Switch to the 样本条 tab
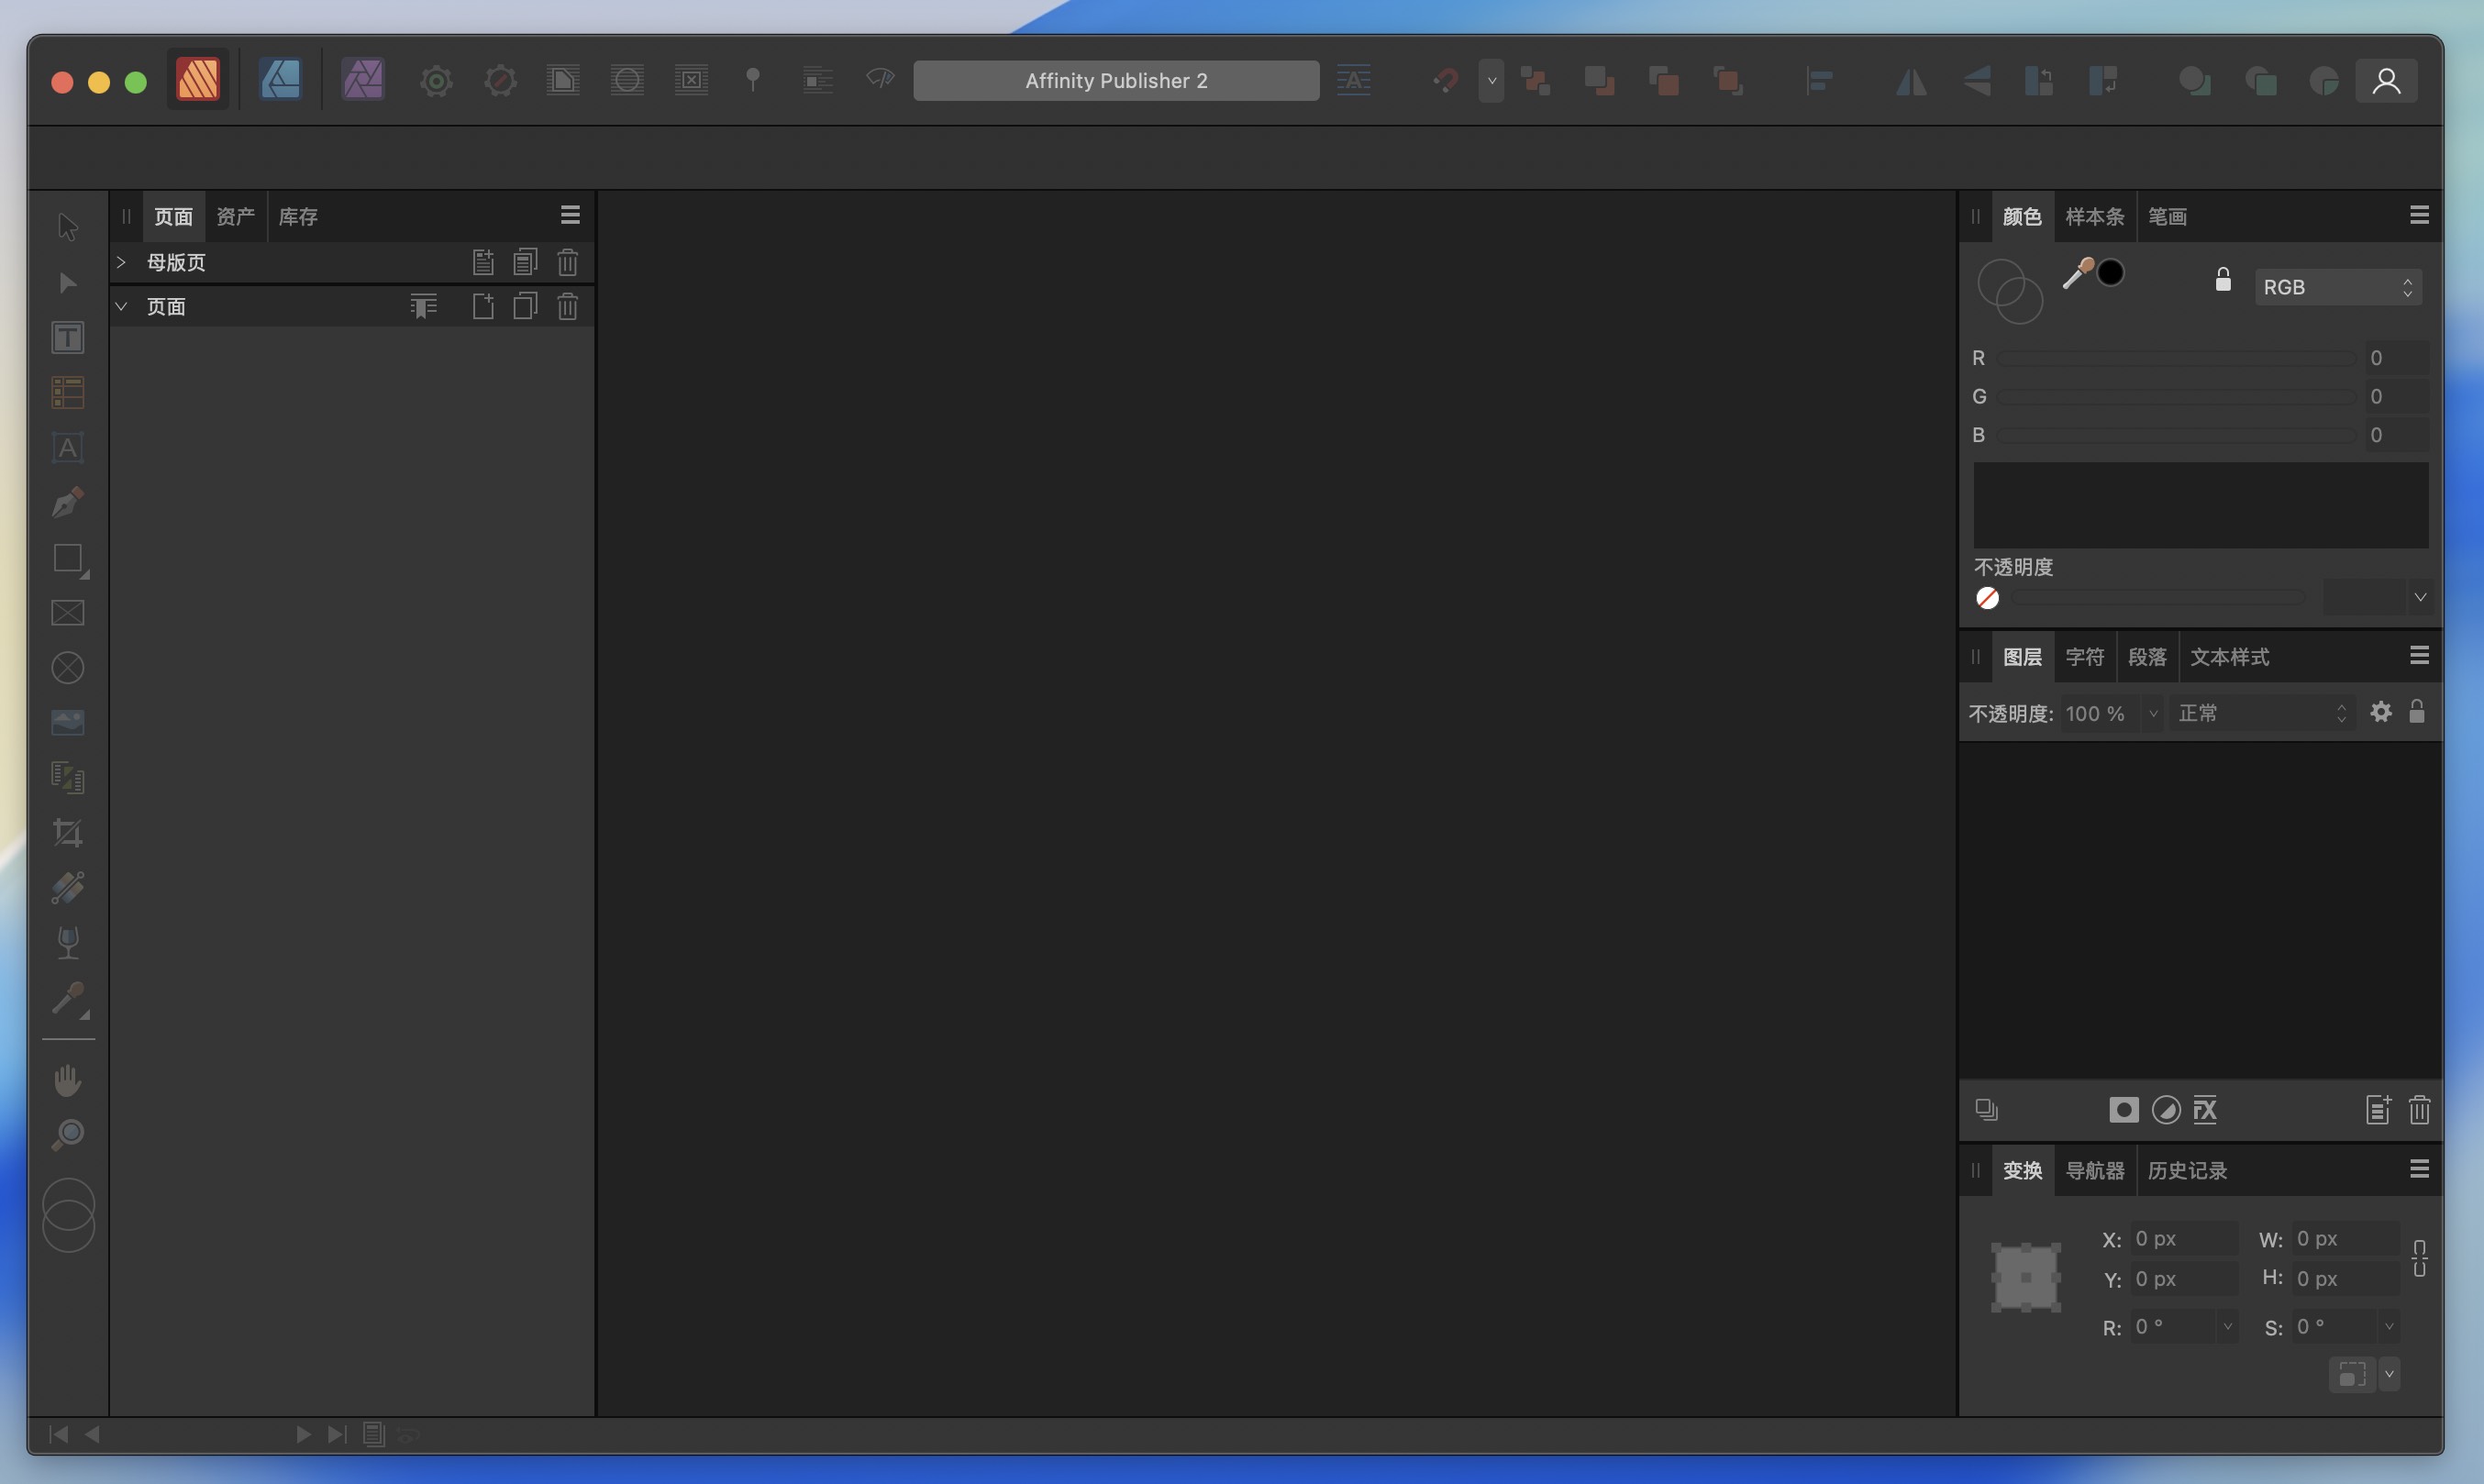The width and height of the screenshot is (2484, 1484). tap(2095, 216)
